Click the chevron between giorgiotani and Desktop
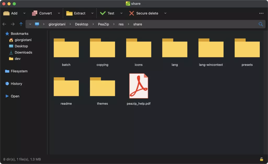The image size is (268, 164). click(70, 24)
